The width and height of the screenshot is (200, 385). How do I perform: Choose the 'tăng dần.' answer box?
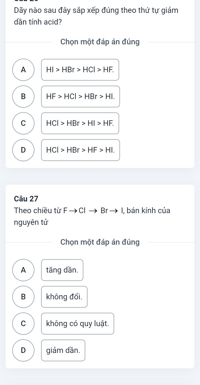(62, 270)
